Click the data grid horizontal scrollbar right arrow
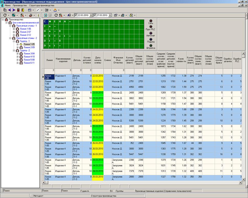 (x=240, y=182)
